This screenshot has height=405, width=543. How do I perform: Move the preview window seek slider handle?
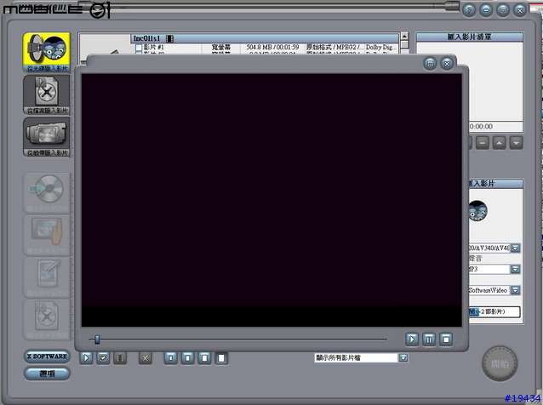pyautogui.click(x=97, y=339)
